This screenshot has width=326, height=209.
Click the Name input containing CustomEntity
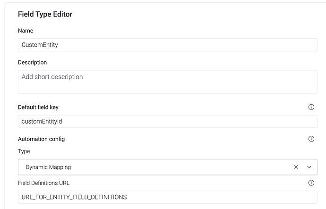(x=167, y=45)
